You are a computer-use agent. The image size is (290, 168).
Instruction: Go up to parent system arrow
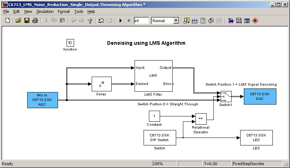(90, 21)
